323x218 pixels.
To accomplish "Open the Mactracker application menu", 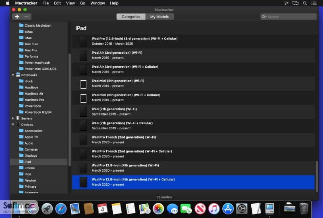I will coord(26,3).
